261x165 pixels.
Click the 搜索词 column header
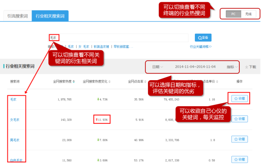click(x=15, y=81)
